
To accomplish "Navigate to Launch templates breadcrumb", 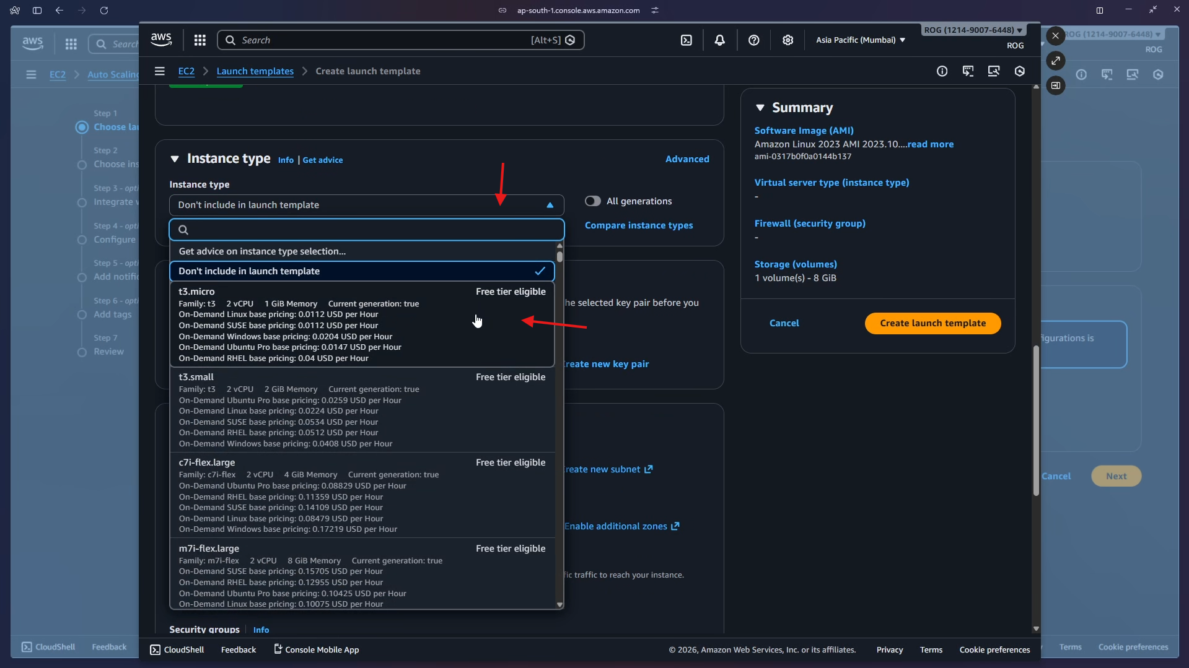I will pos(255,71).
